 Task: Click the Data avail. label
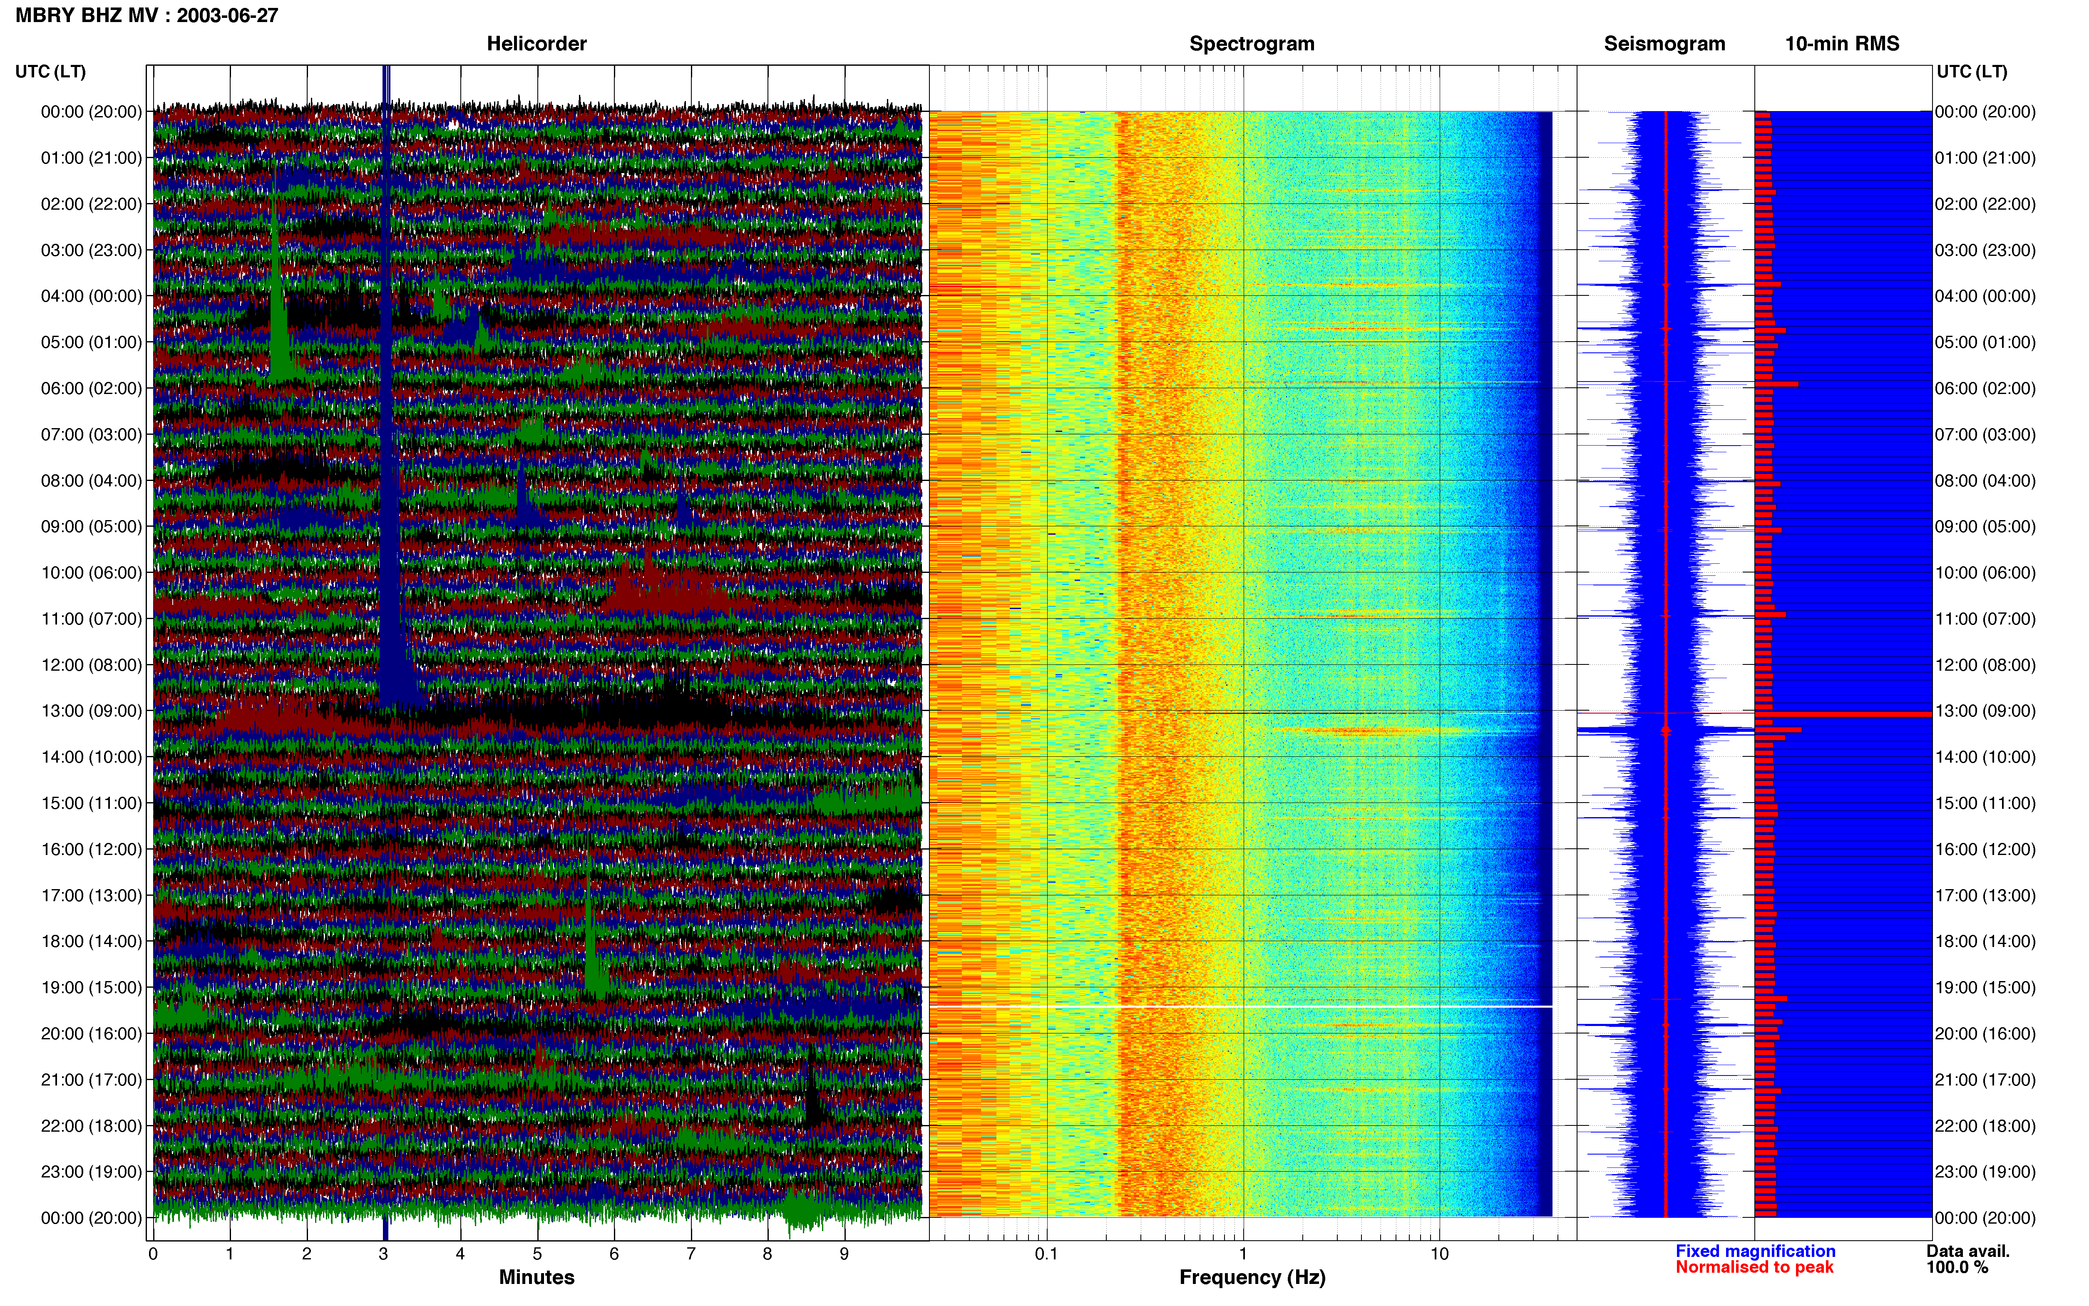pyautogui.click(x=1968, y=1251)
